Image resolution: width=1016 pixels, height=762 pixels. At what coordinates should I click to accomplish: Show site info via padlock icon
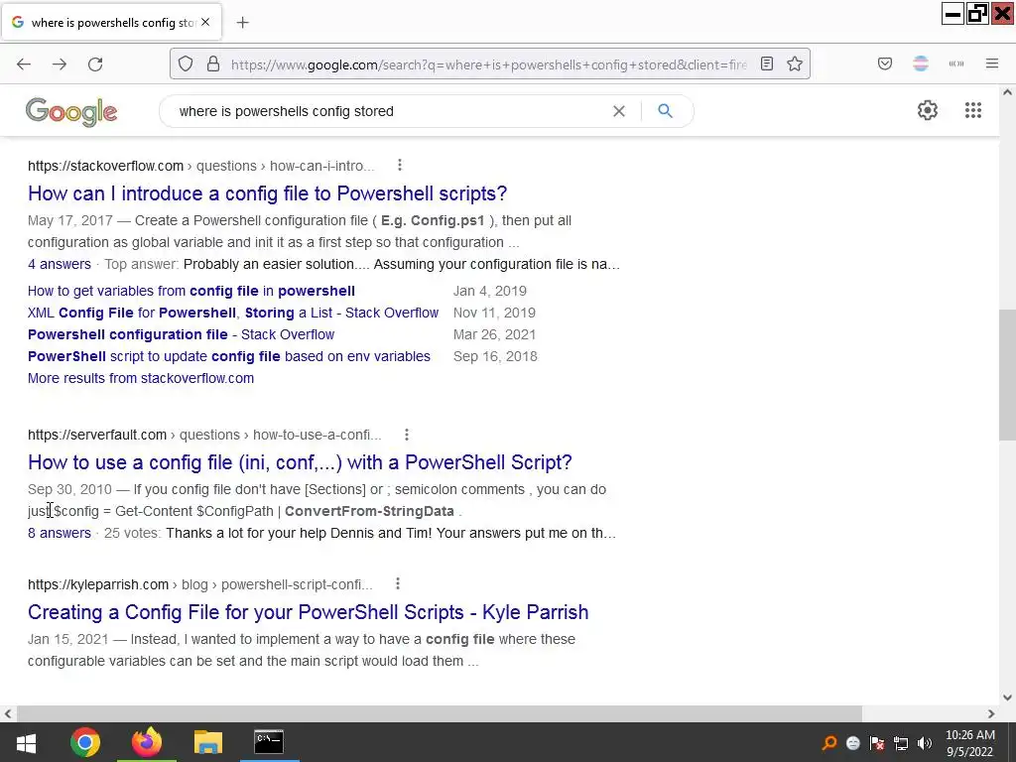click(x=213, y=64)
